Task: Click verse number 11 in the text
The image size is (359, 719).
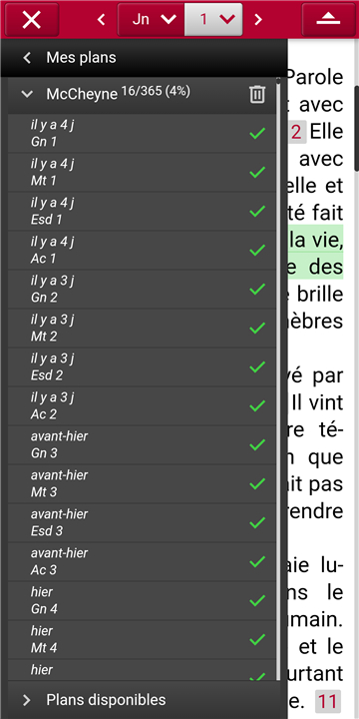Action: 328,702
